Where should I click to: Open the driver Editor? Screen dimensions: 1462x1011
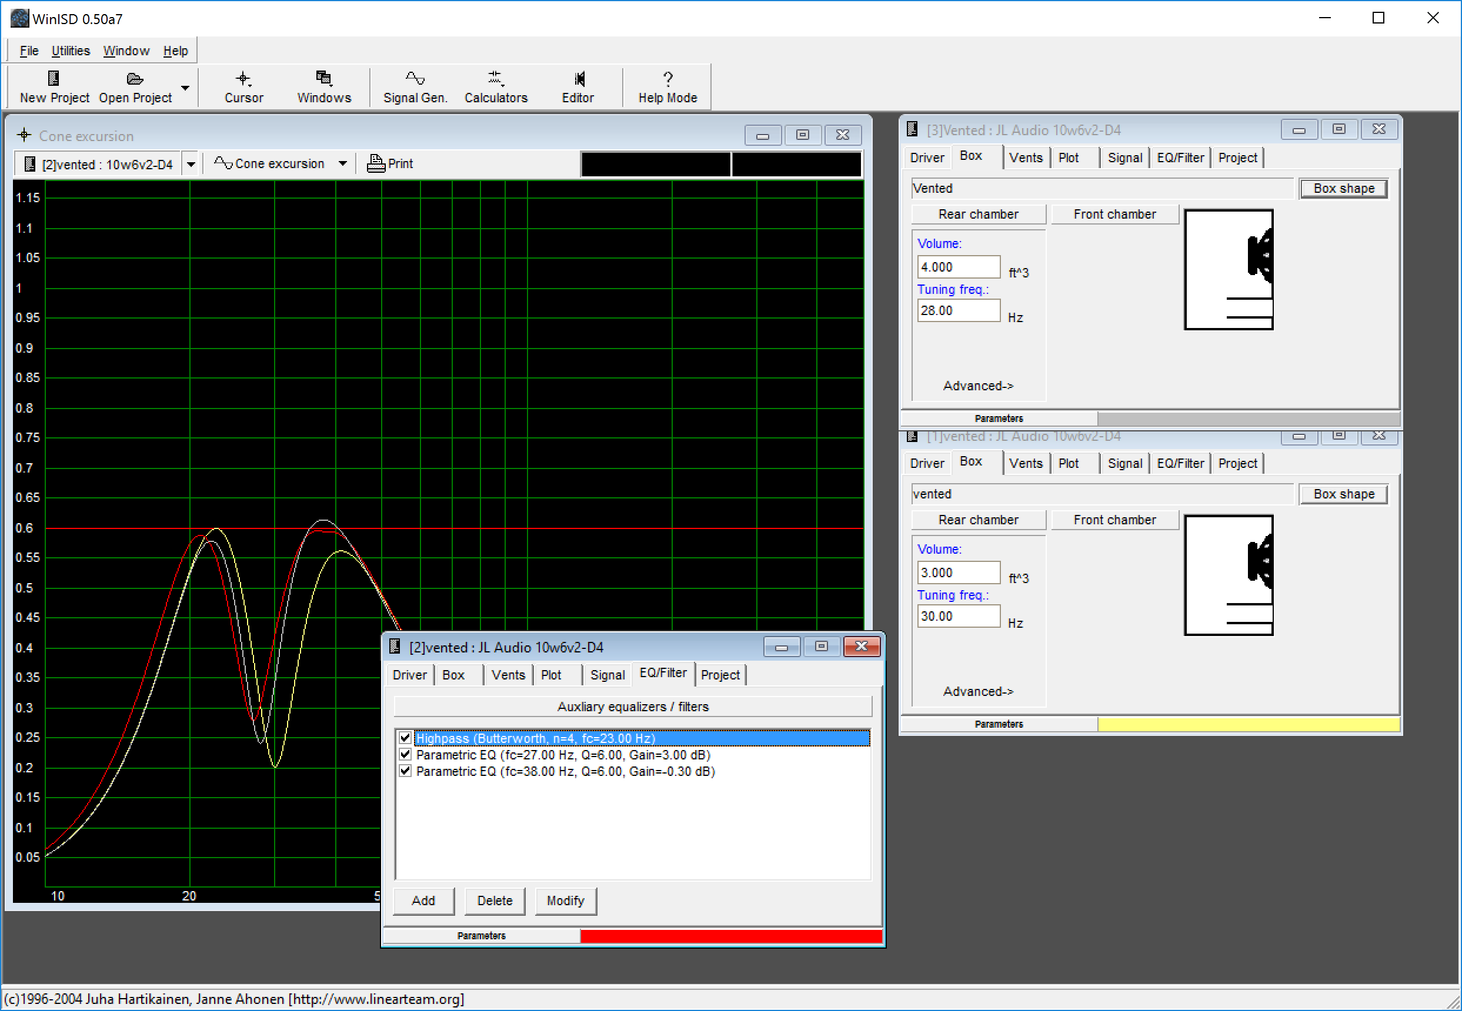(578, 87)
